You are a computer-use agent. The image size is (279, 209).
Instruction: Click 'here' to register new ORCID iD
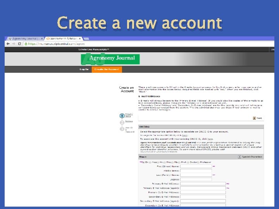coord(185,135)
